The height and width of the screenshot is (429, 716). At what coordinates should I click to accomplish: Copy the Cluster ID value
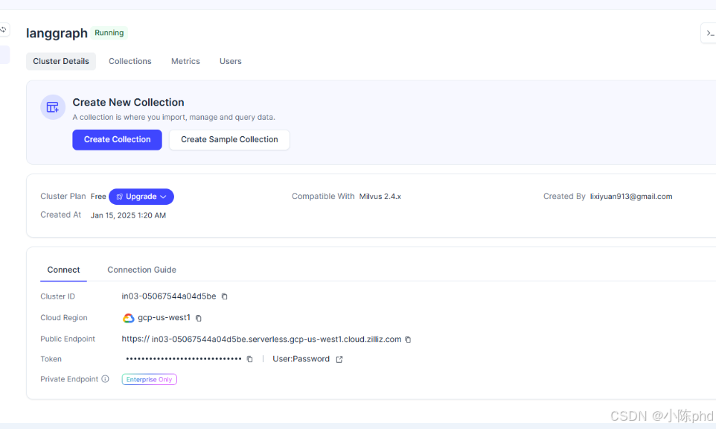click(x=224, y=296)
